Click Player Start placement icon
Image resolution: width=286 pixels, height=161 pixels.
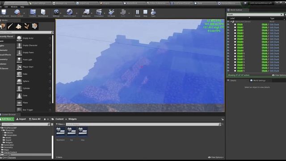19,67
